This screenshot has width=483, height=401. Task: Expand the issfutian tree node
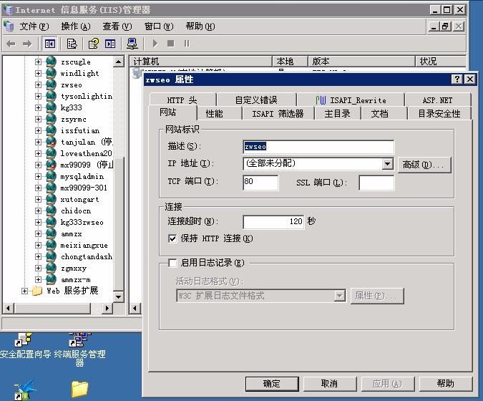(38, 130)
